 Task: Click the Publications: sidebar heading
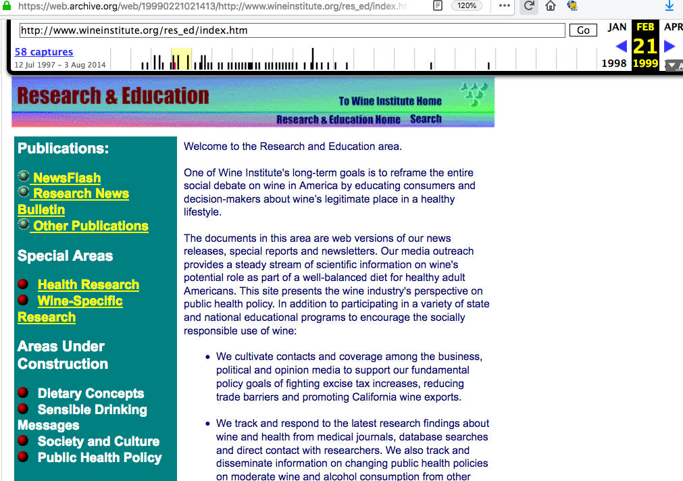(x=63, y=149)
